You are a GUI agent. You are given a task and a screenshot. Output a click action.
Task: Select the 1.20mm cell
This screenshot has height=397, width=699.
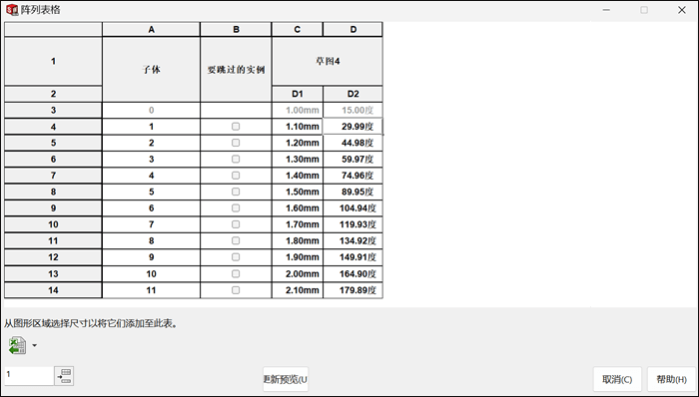click(298, 143)
